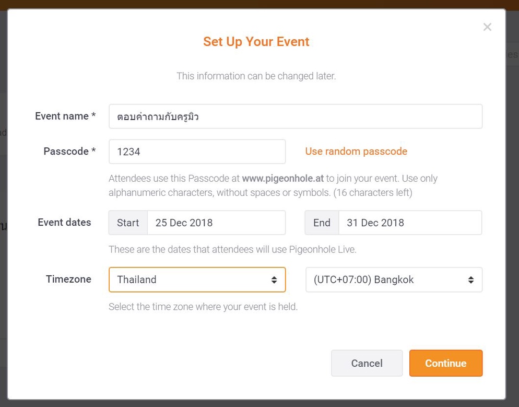Image resolution: width=519 pixels, height=407 pixels.
Task: Click the Start addon label
Action: [128, 223]
